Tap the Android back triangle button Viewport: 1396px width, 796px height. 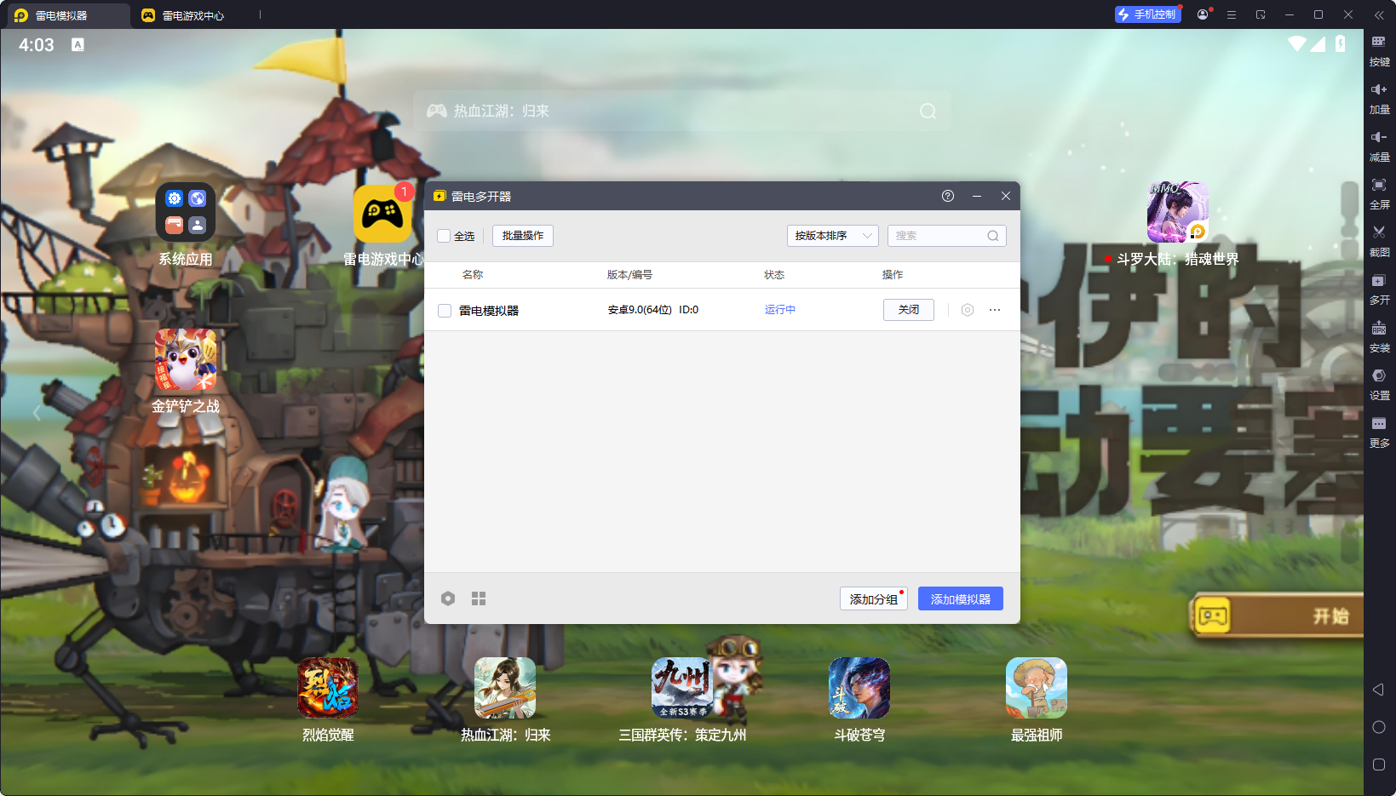click(x=1378, y=690)
